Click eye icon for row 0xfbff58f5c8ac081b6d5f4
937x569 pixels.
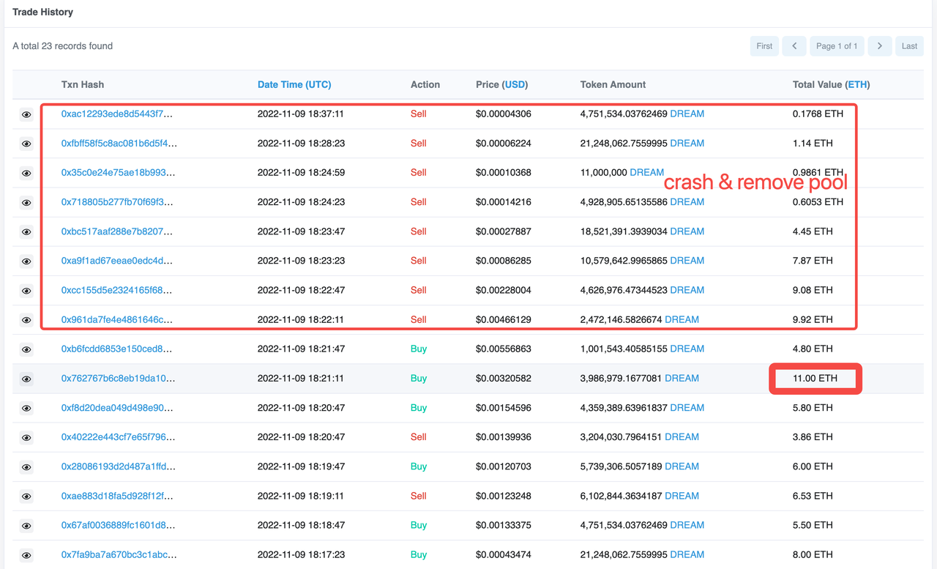tap(26, 144)
